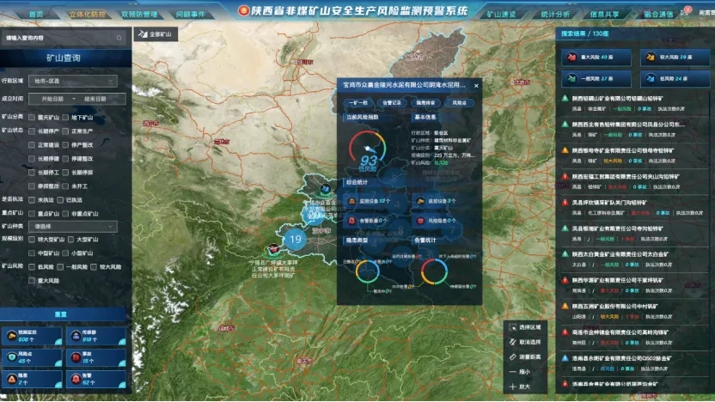Image resolution: width=715 pixels, height=402 pixels.
Task: Click the 开始日期 date field
Action: [52, 99]
